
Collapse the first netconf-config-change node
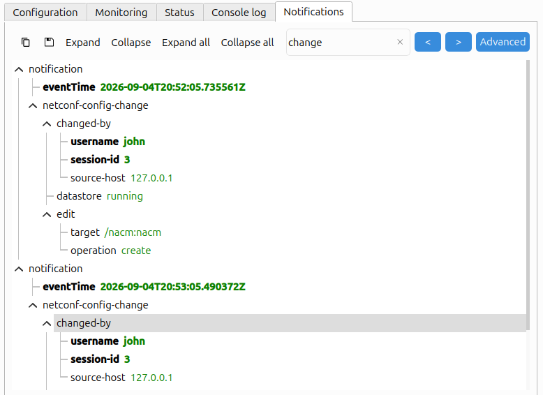point(33,105)
